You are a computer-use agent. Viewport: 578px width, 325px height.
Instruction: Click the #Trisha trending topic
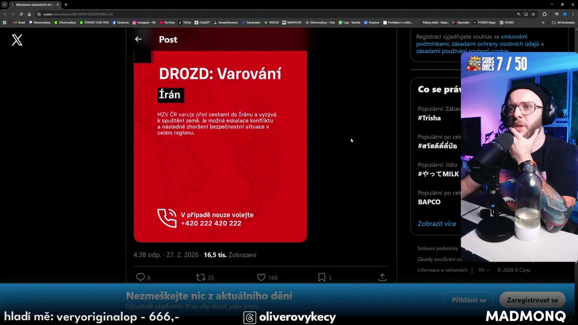(x=429, y=118)
